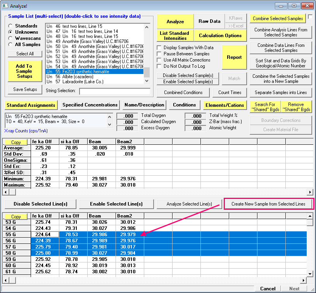
Task: Toggle Do Not Output To Log
Action: click(x=159, y=66)
